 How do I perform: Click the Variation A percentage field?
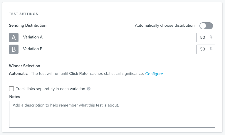click(x=203, y=38)
